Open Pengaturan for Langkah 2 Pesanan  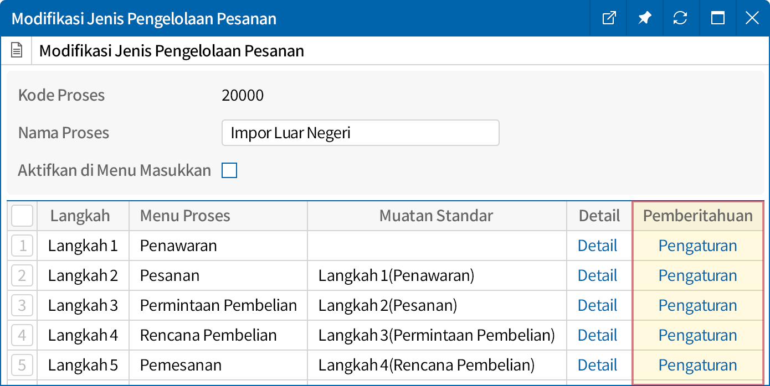tap(697, 275)
